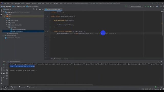Select the SumofNnaturalNumber class
164x92 pixels.
click(18, 29)
